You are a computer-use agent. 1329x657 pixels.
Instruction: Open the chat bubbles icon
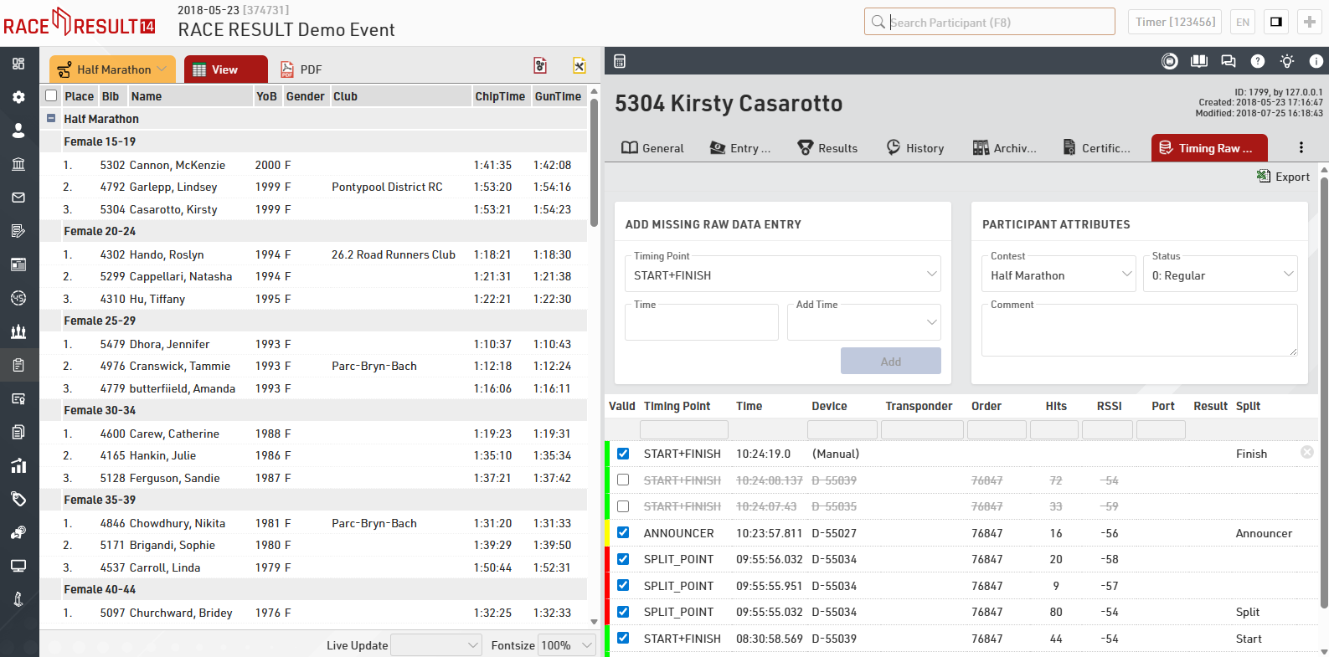click(1228, 61)
